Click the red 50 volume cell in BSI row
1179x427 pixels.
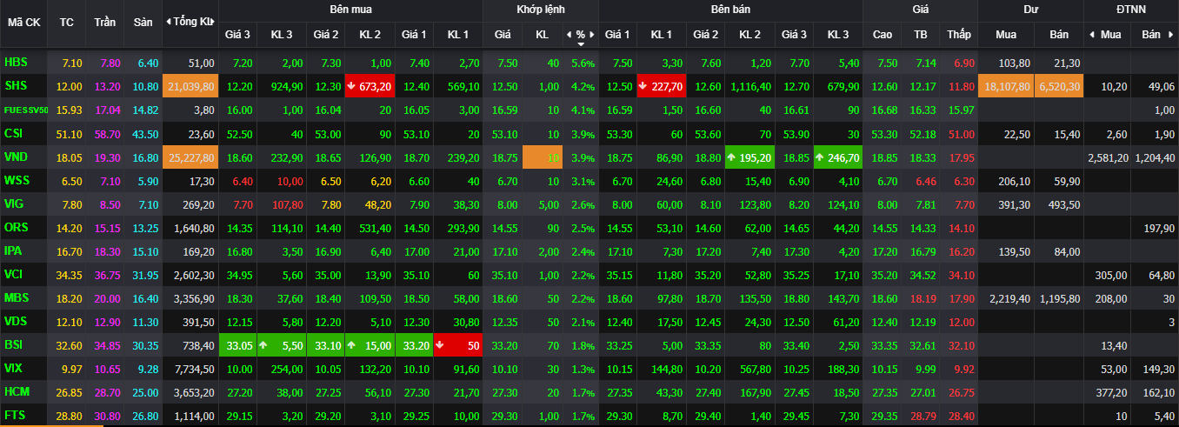pyautogui.click(x=458, y=344)
